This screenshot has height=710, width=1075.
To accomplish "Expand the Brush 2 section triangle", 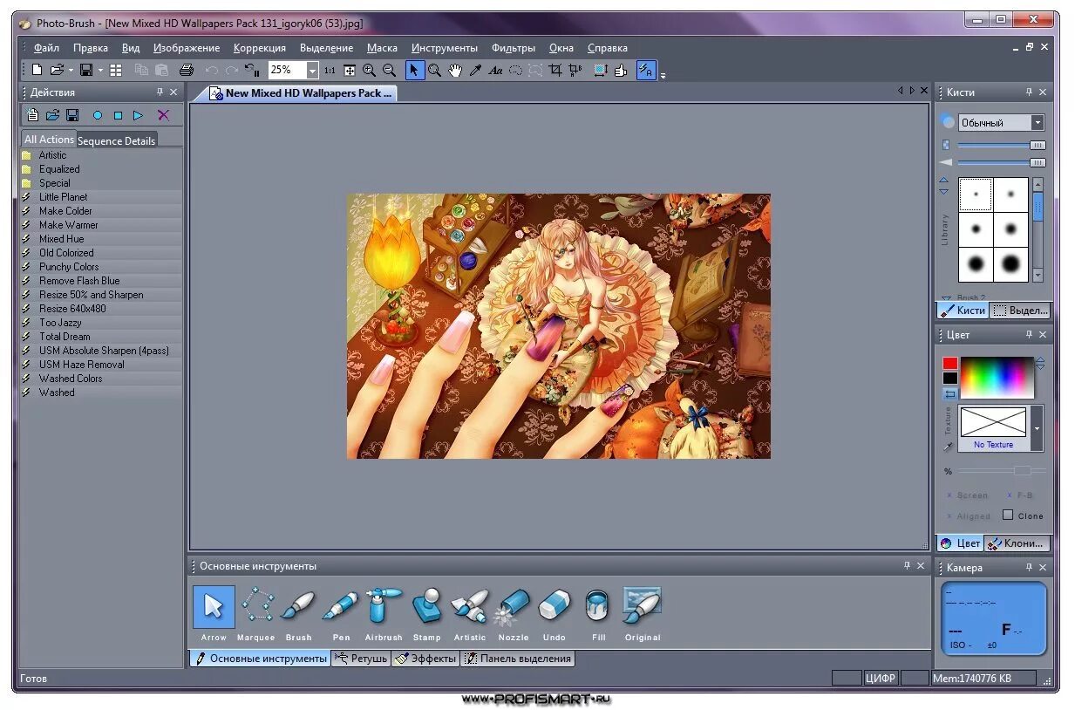I will 948,298.
